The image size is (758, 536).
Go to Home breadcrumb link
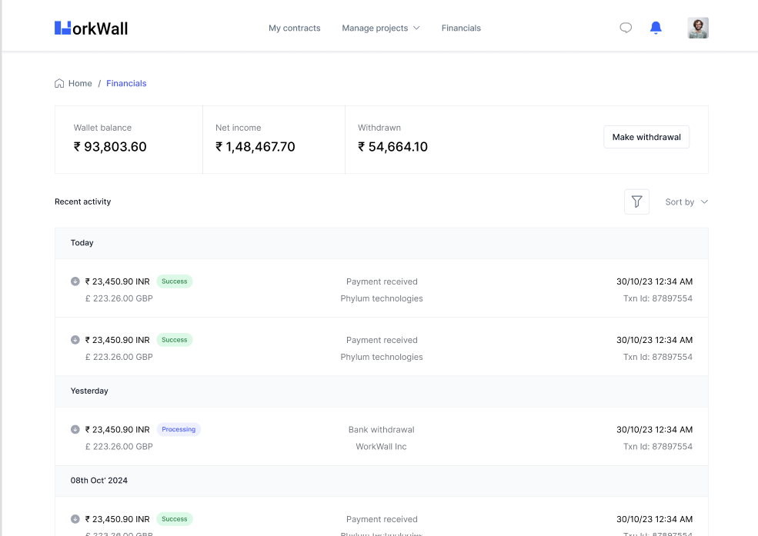click(x=80, y=83)
